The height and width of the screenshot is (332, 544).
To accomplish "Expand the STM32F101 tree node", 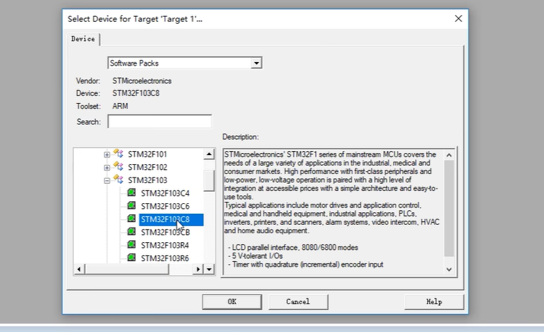I will [x=107, y=155].
